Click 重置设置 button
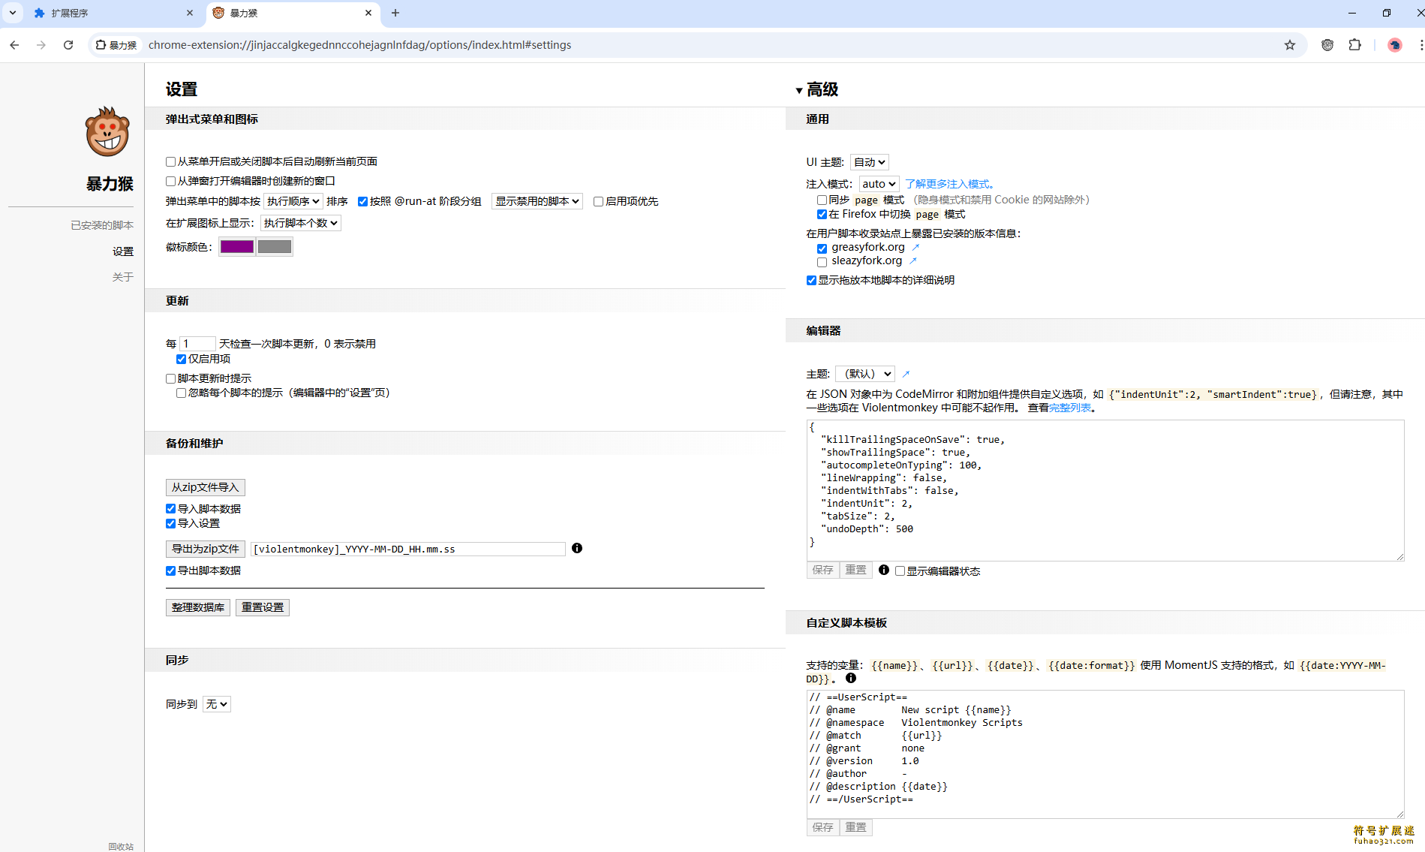1425x852 pixels. [263, 607]
